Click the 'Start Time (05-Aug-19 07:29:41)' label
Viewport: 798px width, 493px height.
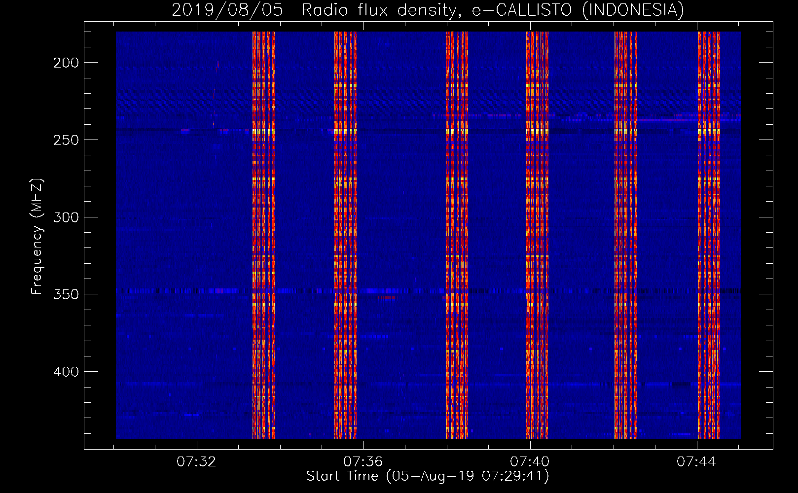(x=428, y=476)
